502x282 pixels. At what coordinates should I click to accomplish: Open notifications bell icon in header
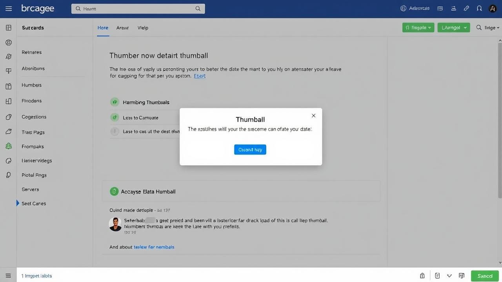(479, 8)
